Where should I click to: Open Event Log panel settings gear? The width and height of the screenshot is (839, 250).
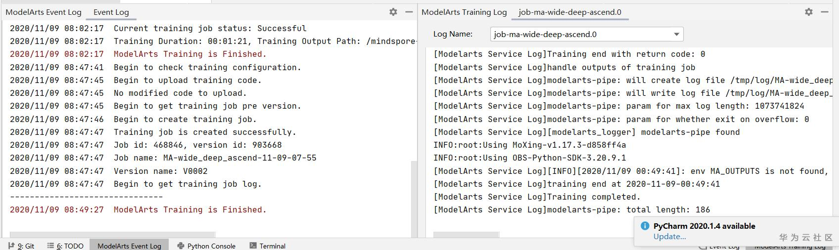[x=393, y=12]
